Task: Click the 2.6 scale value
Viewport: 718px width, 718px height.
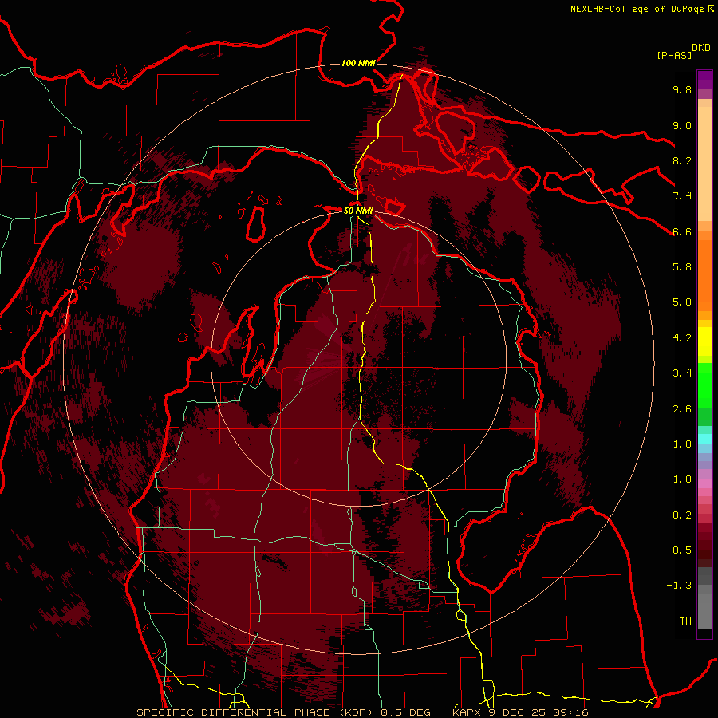Action: 682,409
